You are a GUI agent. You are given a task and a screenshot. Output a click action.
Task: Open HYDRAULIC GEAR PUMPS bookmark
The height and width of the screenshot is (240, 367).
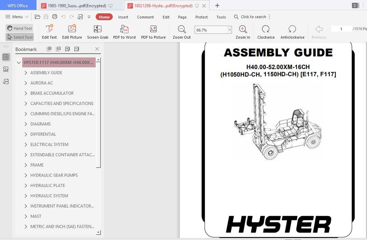(54, 175)
